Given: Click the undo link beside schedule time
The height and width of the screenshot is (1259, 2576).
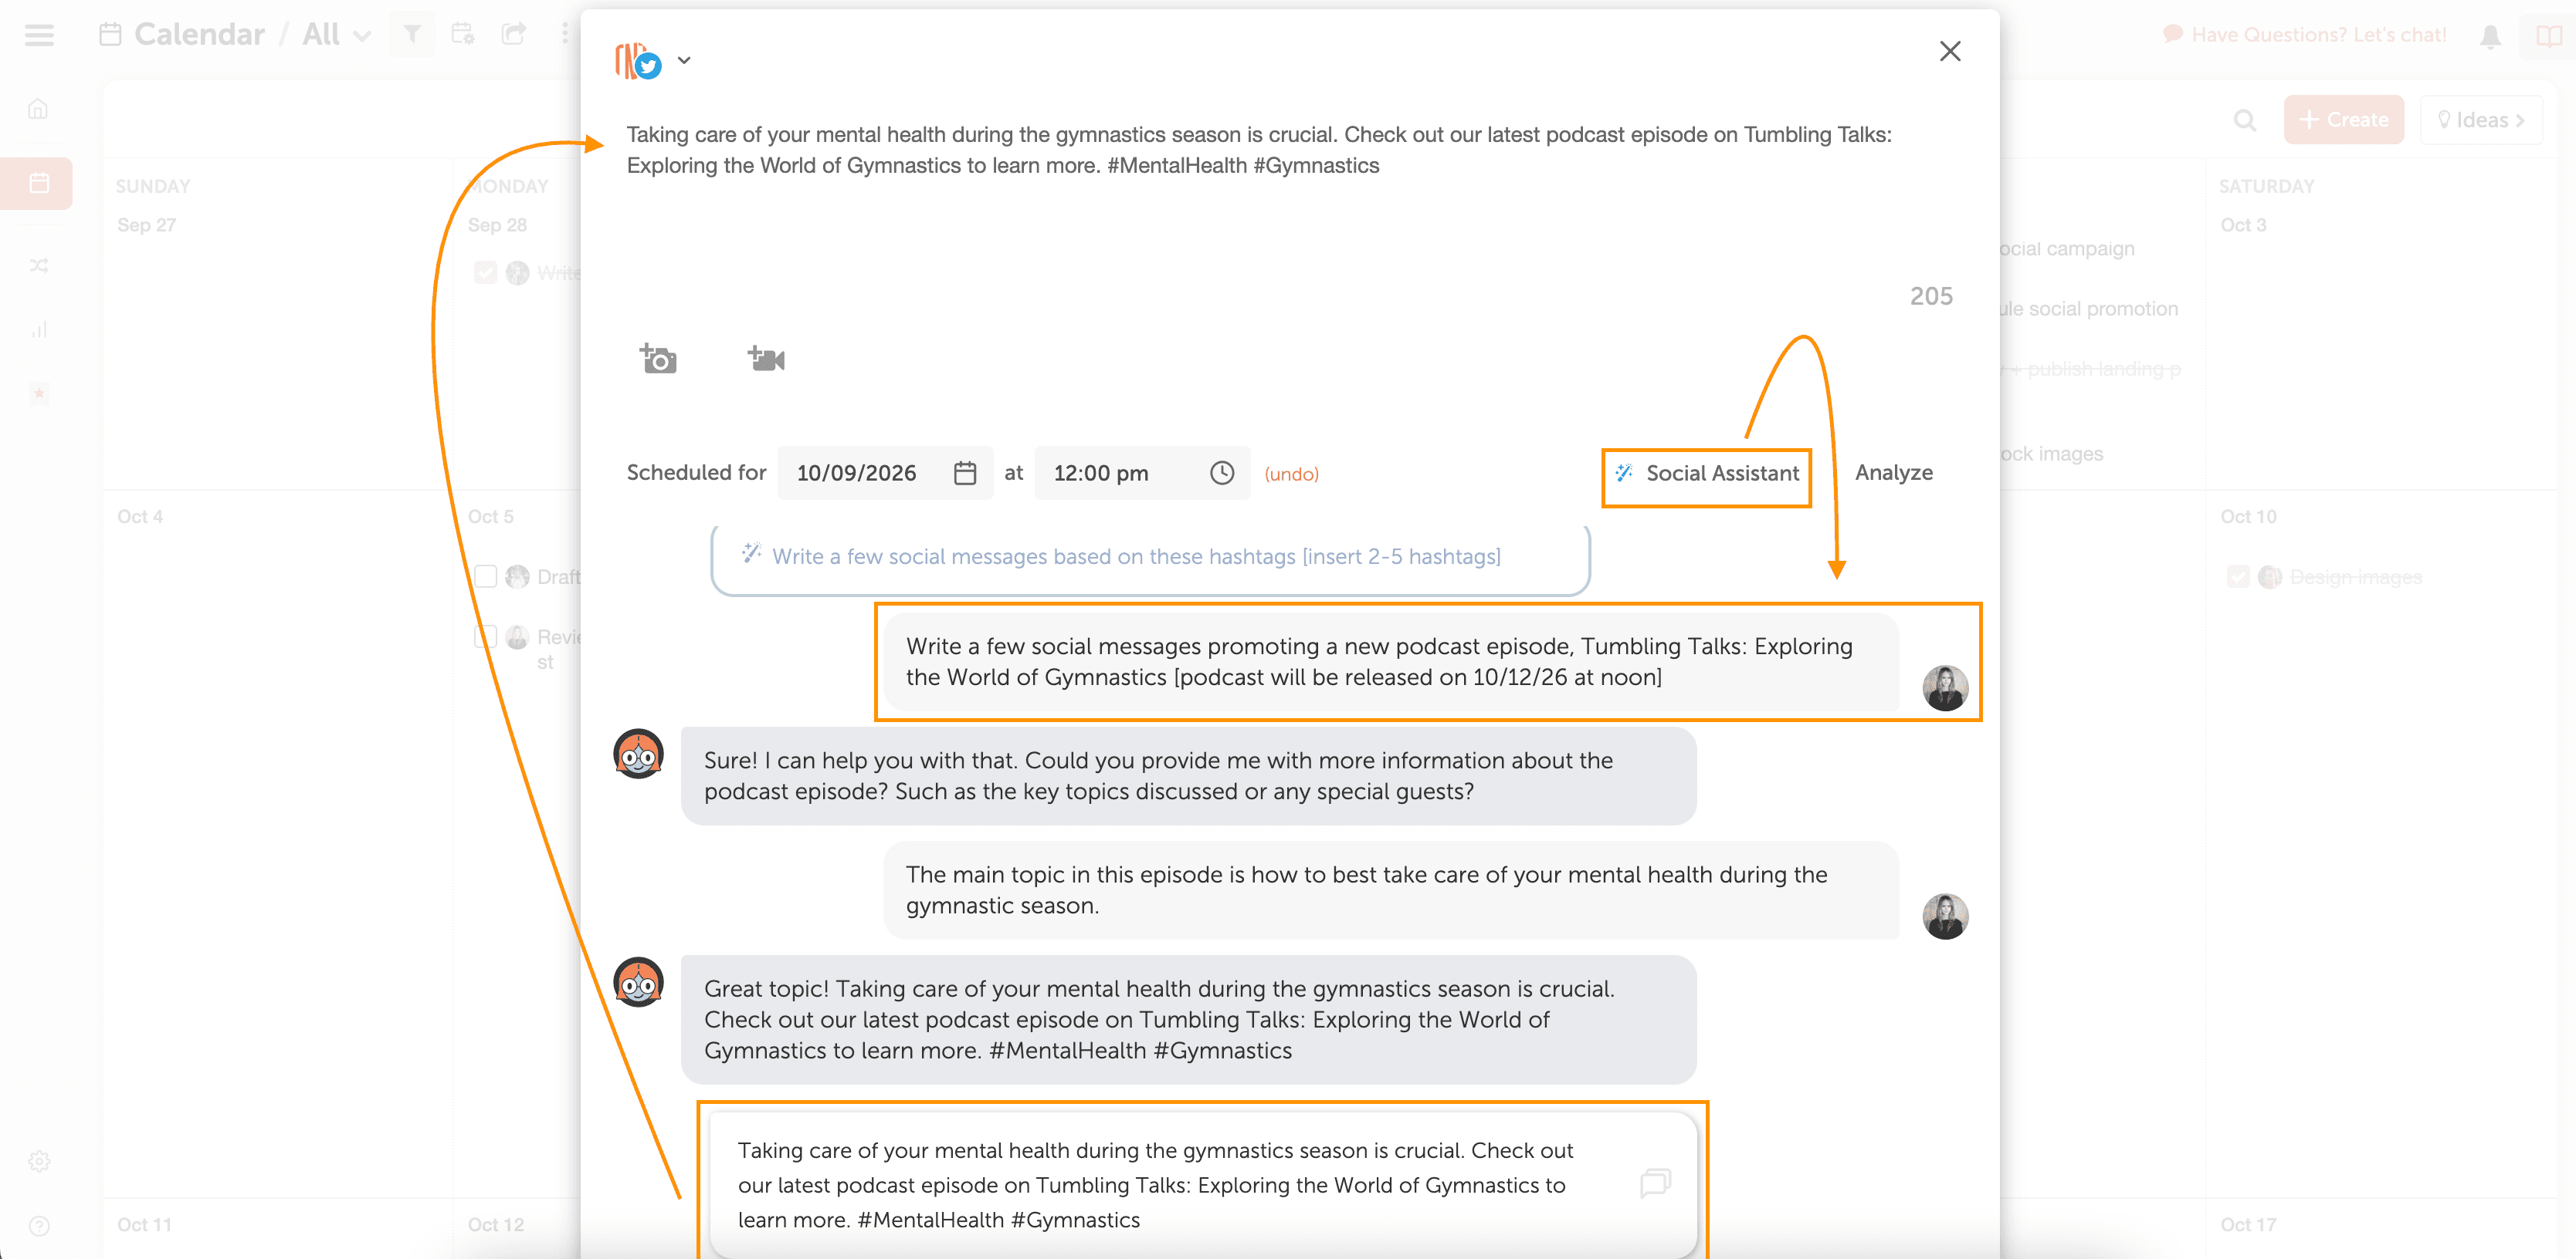Looking at the screenshot, I should tap(1291, 474).
